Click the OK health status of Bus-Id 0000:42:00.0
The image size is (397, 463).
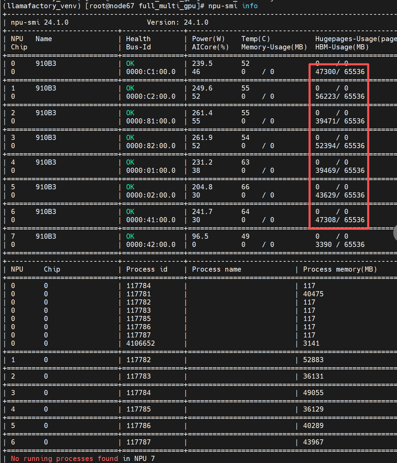click(130, 236)
